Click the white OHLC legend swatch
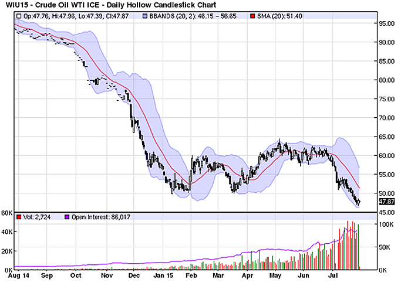Image resolution: width=401 pixels, height=293 pixels. 18,14
